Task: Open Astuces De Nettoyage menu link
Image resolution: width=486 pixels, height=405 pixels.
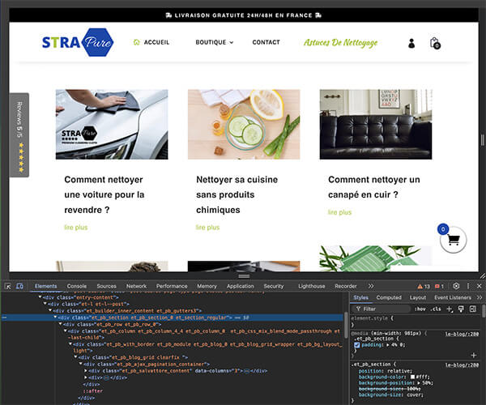Action: pos(340,43)
